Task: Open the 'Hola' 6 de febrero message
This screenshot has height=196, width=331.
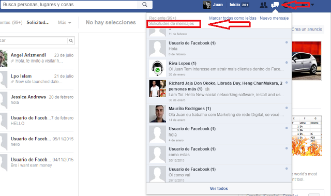Action: [219, 48]
